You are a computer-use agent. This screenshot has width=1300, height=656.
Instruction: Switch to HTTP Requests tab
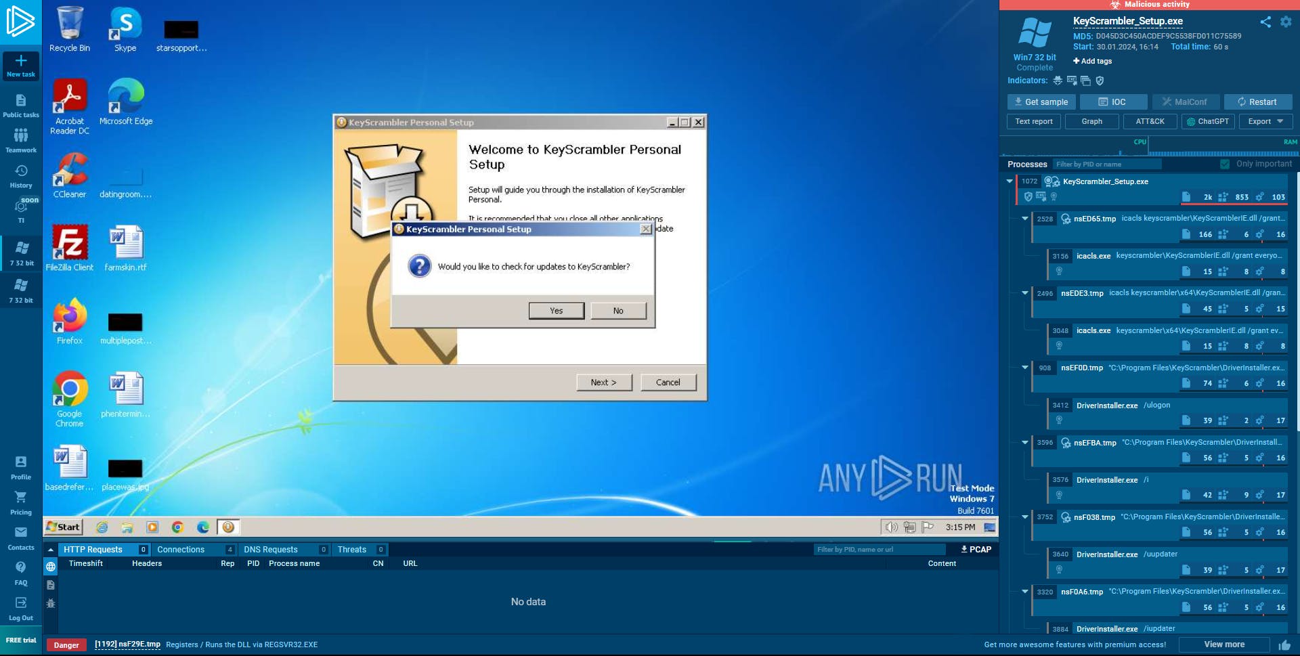pos(103,550)
